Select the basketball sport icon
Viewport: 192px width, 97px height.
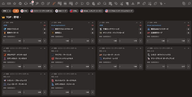[x=43, y=4]
